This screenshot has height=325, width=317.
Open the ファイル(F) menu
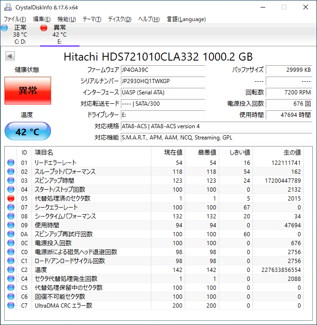(x=15, y=19)
